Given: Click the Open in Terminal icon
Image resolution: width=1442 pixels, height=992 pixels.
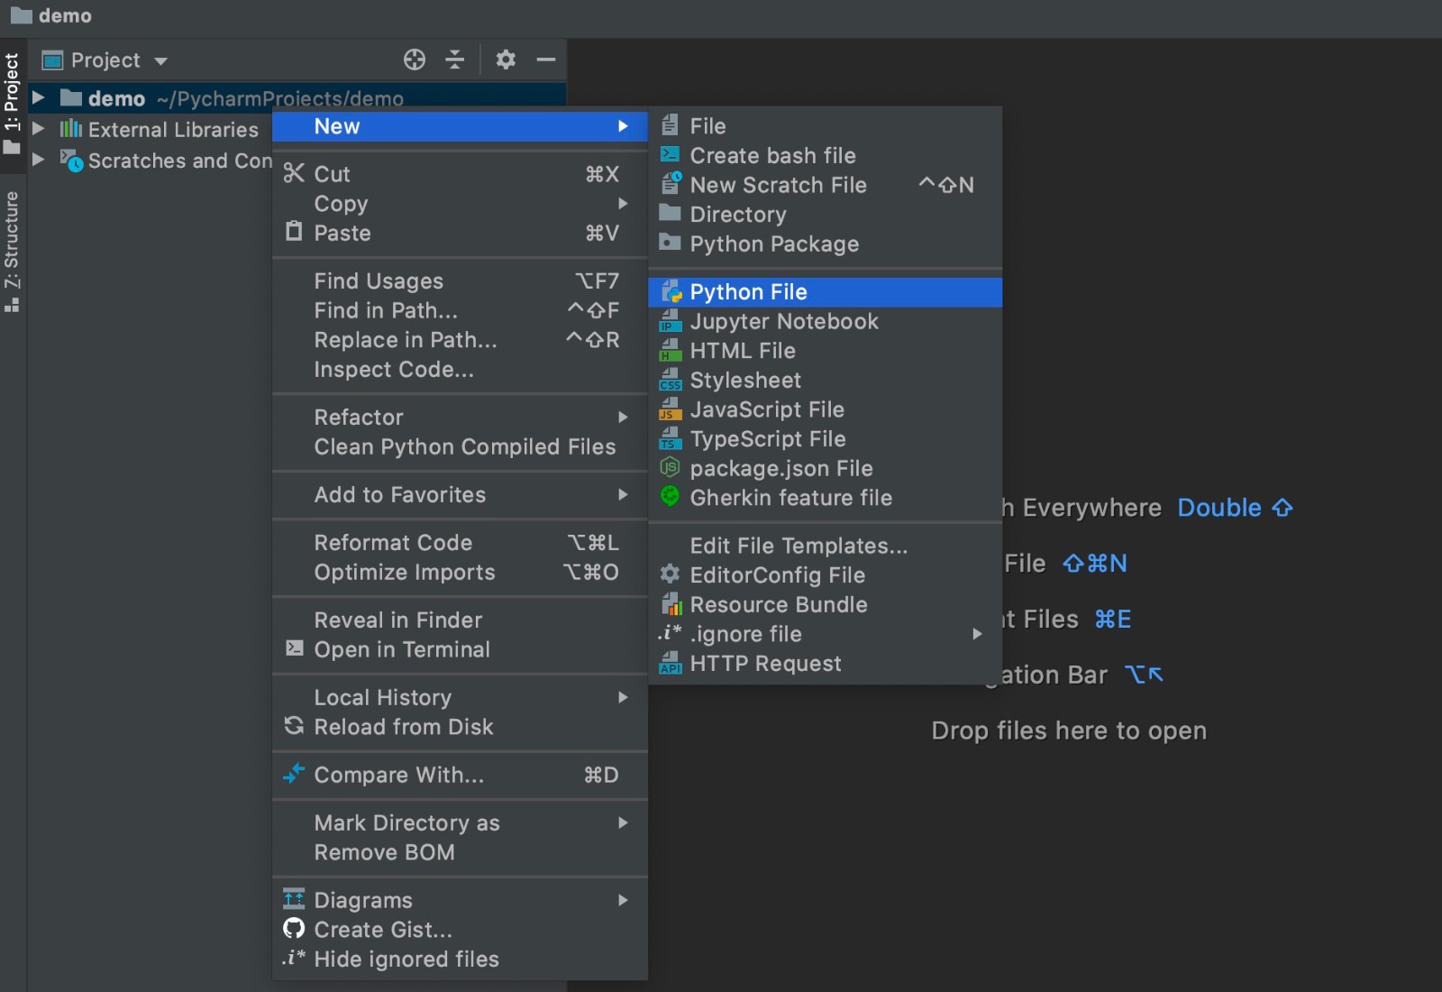Looking at the screenshot, I should click(294, 648).
